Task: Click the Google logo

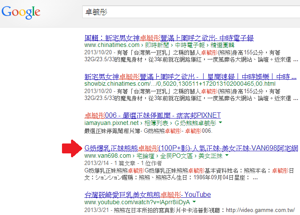Action: click(x=21, y=12)
